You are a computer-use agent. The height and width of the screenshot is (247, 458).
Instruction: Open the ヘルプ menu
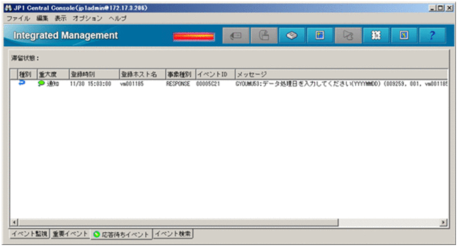pyautogui.click(x=118, y=19)
